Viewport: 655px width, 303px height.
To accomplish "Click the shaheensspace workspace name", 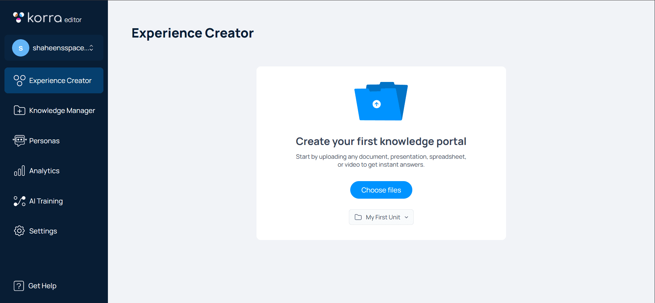I will tap(59, 48).
